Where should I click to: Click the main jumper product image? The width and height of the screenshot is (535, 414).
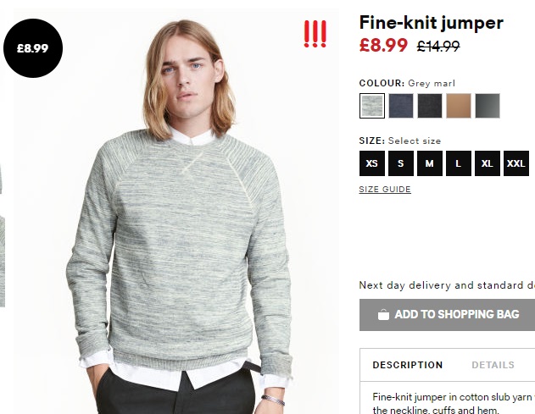176,213
